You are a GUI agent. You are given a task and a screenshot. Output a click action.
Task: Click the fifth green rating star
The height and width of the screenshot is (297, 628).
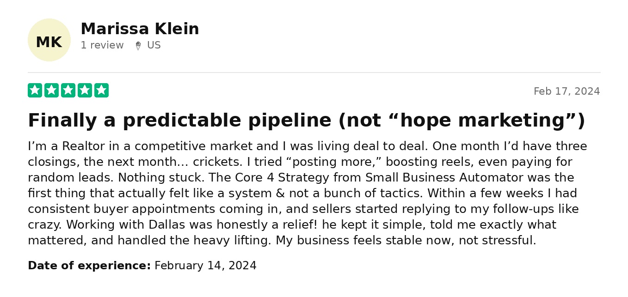pos(101,91)
